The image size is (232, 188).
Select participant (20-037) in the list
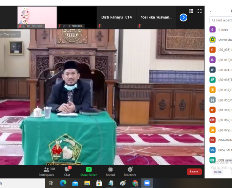(x=220, y=90)
